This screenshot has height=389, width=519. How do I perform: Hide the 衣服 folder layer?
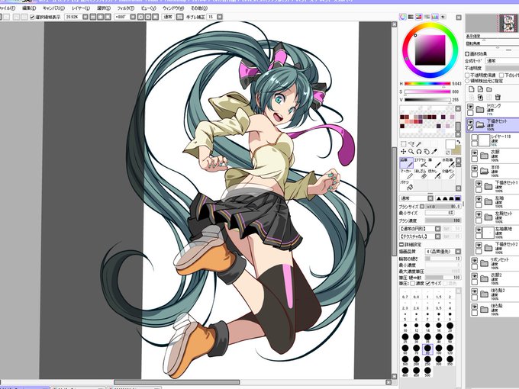pyautogui.click(x=474, y=153)
